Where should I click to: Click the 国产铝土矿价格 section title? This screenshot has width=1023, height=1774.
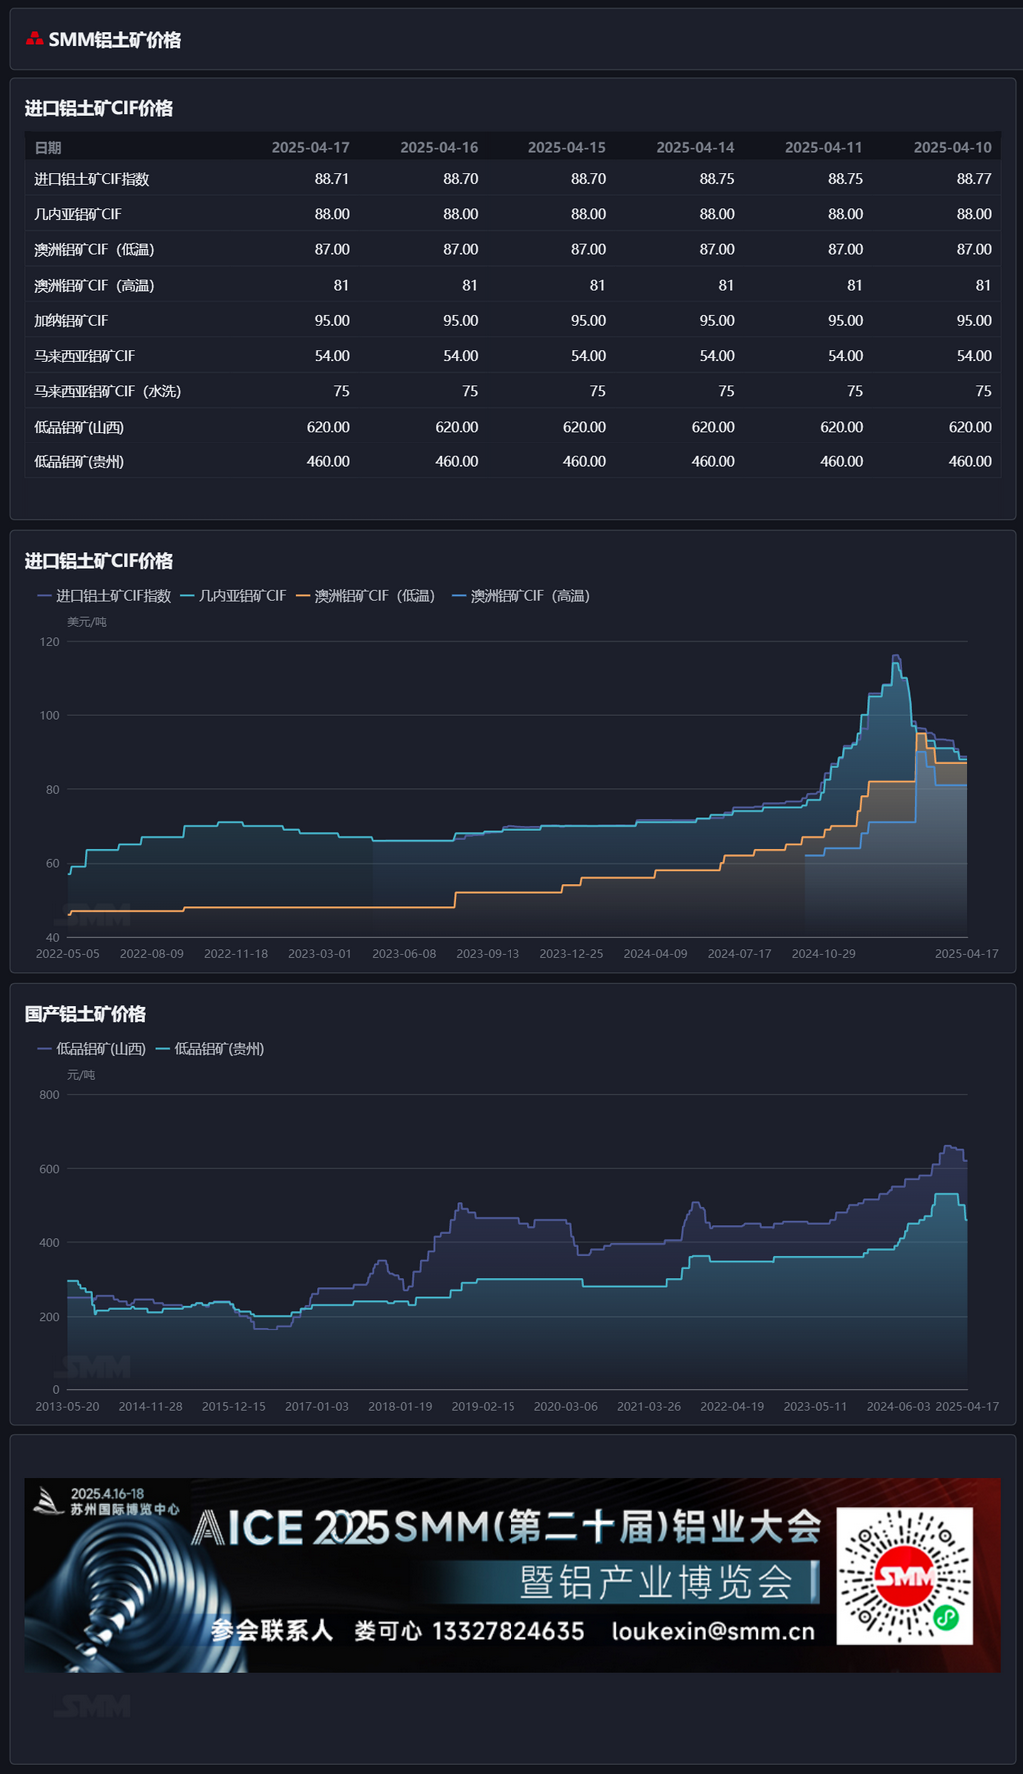pos(85,1014)
